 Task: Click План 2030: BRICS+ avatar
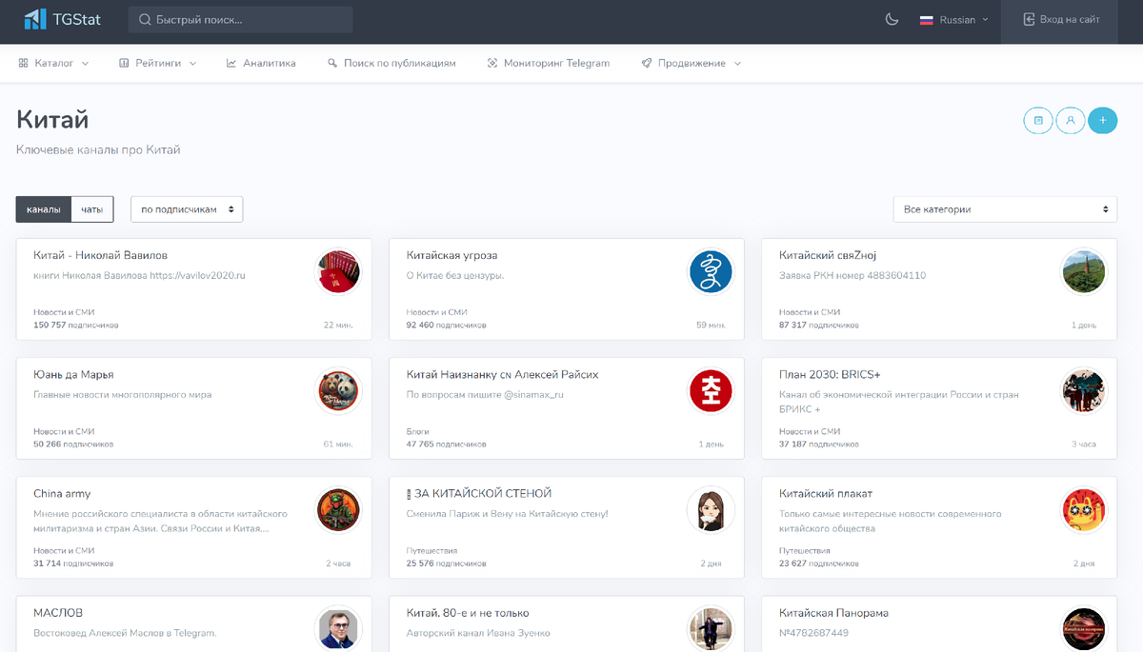click(x=1084, y=391)
